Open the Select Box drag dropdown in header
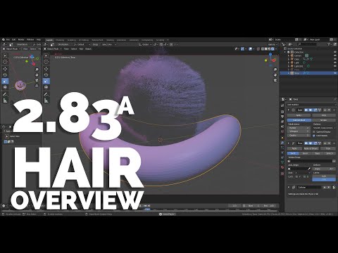 (x=109, y=44)
